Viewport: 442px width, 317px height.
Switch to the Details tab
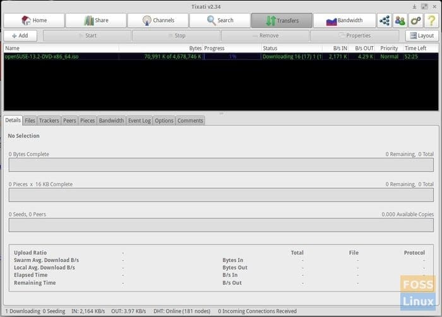13,120
